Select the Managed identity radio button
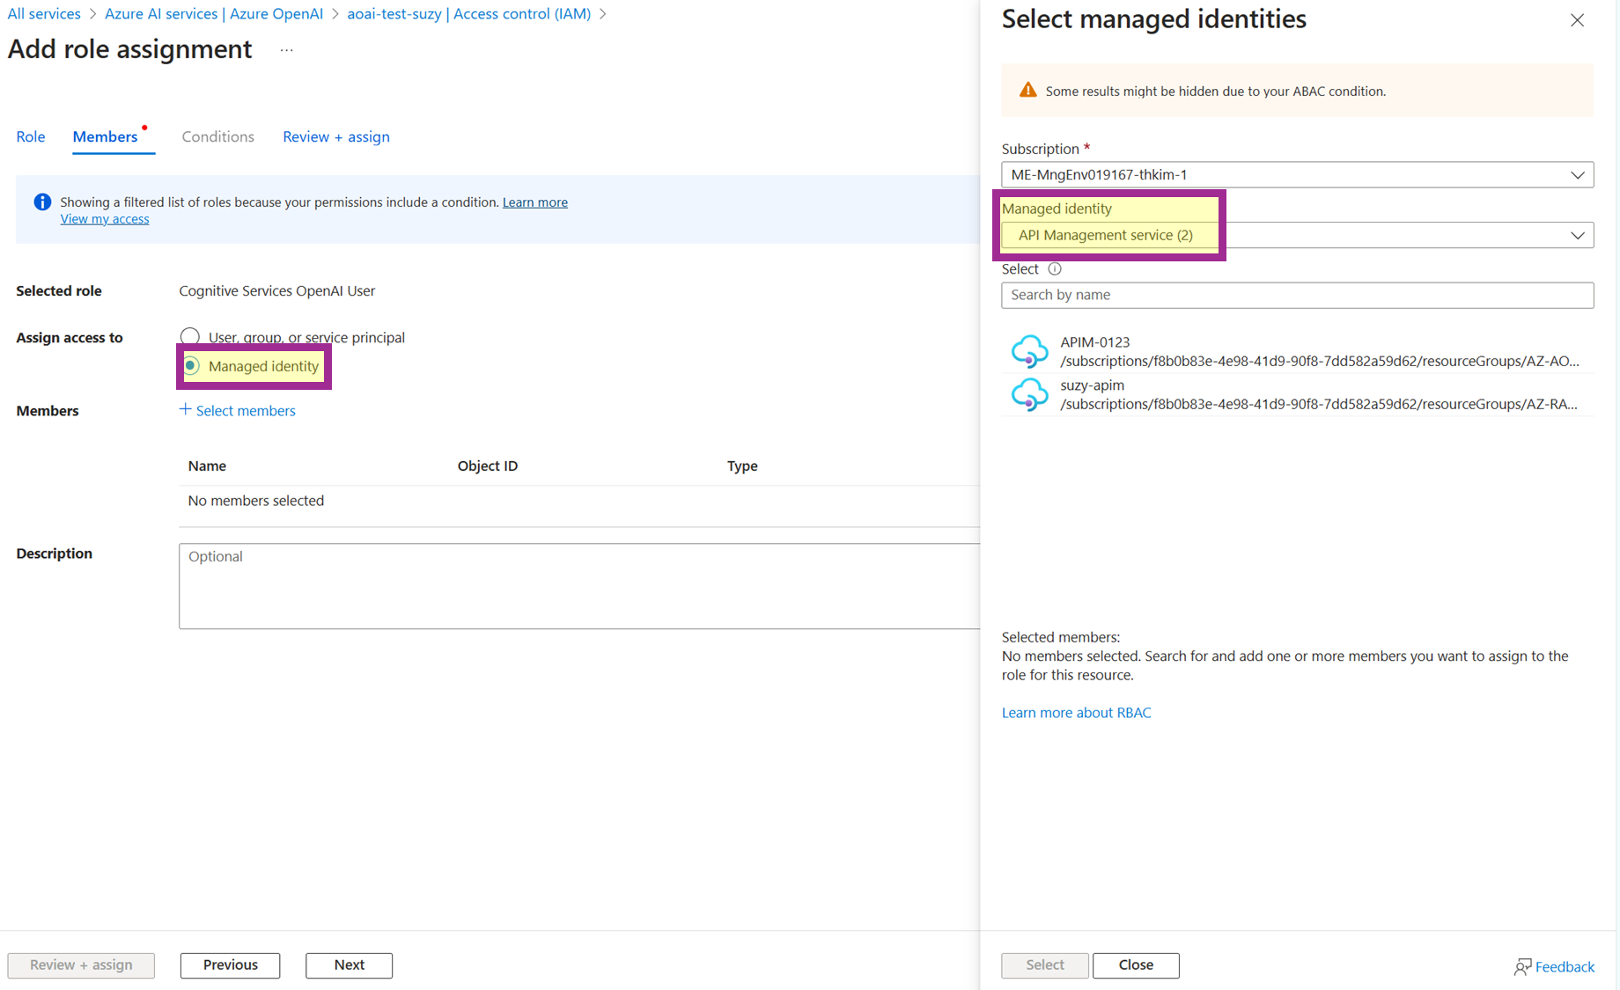1620x990 pixels. click(x=191, y=366)
